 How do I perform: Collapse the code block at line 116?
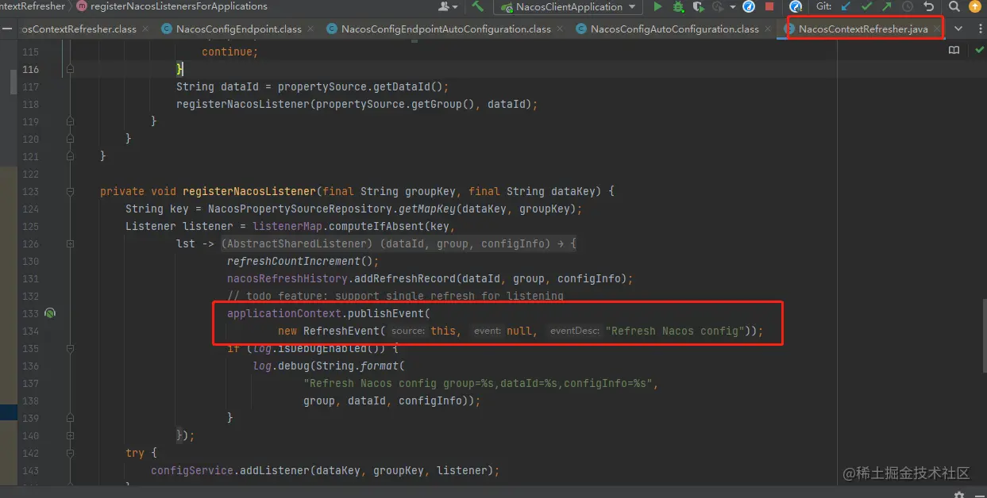tap(70, 69)
